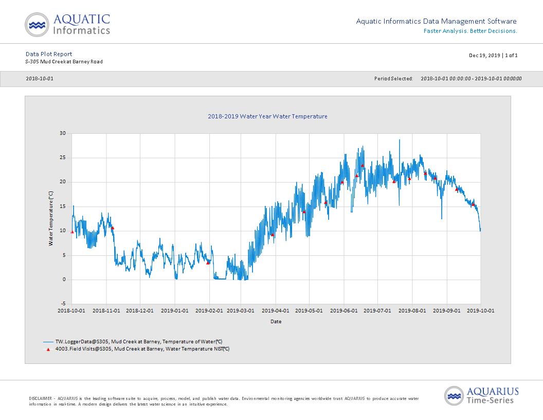Click the x-axis tick '2019-08-01'
The width and height of the screenshot is (543, 420).
(412, 311)
